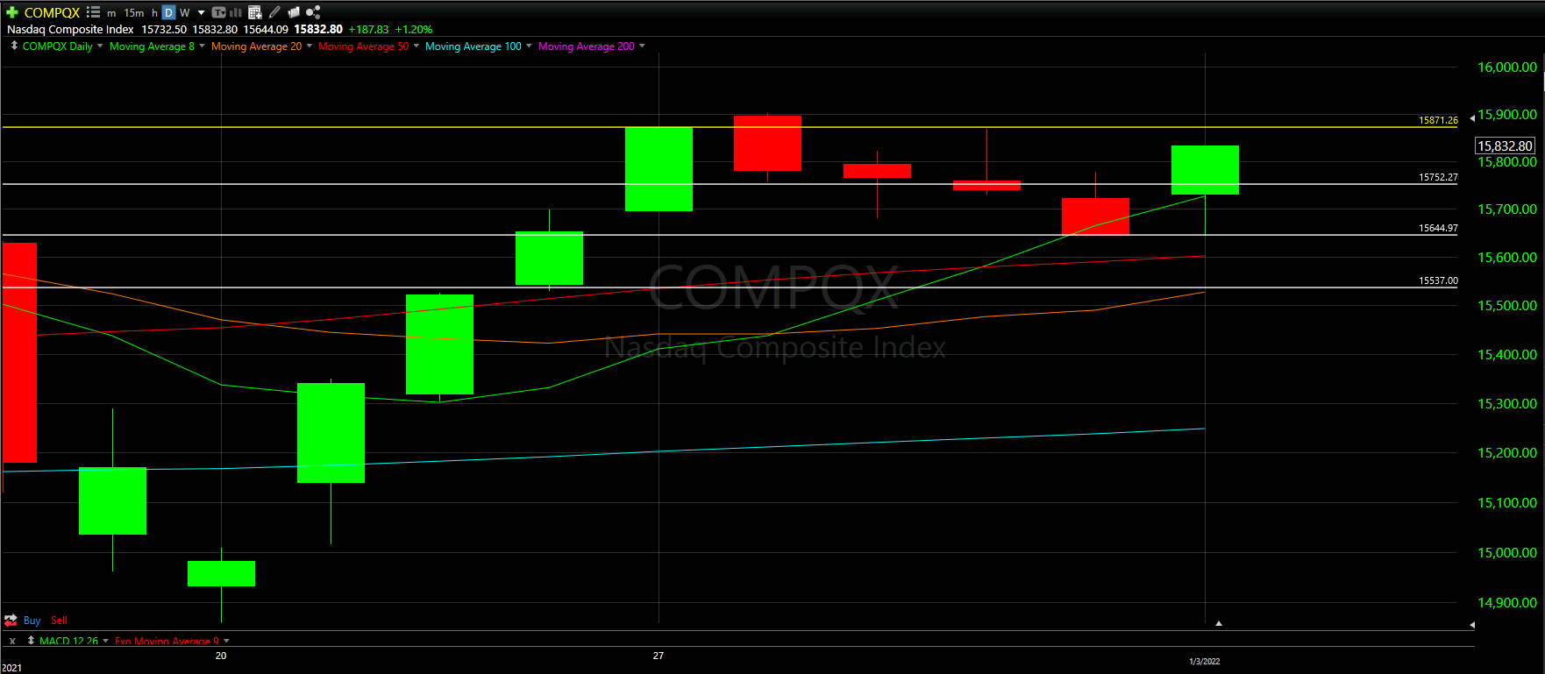Open the calendar add-study icon
The height and width of the screenshot is (674, 1545).
[x=255, y=12]
